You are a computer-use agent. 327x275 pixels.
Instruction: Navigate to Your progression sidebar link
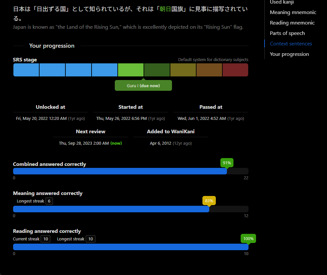(289, 54)
